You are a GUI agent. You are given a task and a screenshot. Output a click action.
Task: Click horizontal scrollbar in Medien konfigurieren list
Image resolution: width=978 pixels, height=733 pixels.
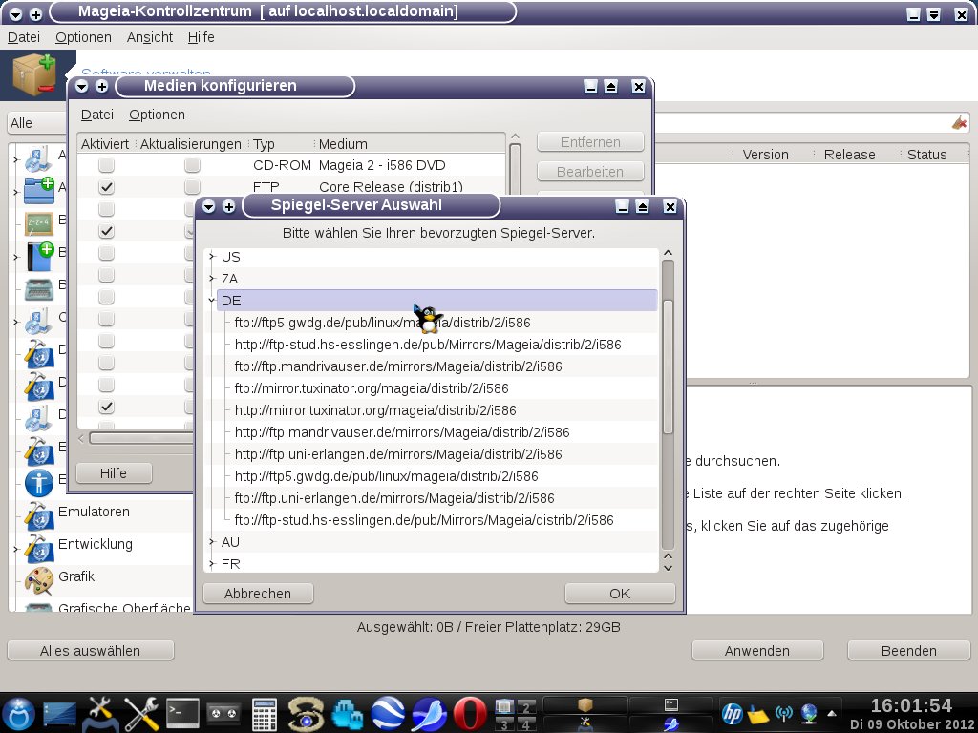coord(141,438)
